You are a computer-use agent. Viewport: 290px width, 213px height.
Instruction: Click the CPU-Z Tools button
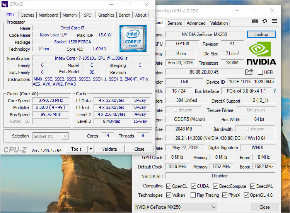pos(77,149)
